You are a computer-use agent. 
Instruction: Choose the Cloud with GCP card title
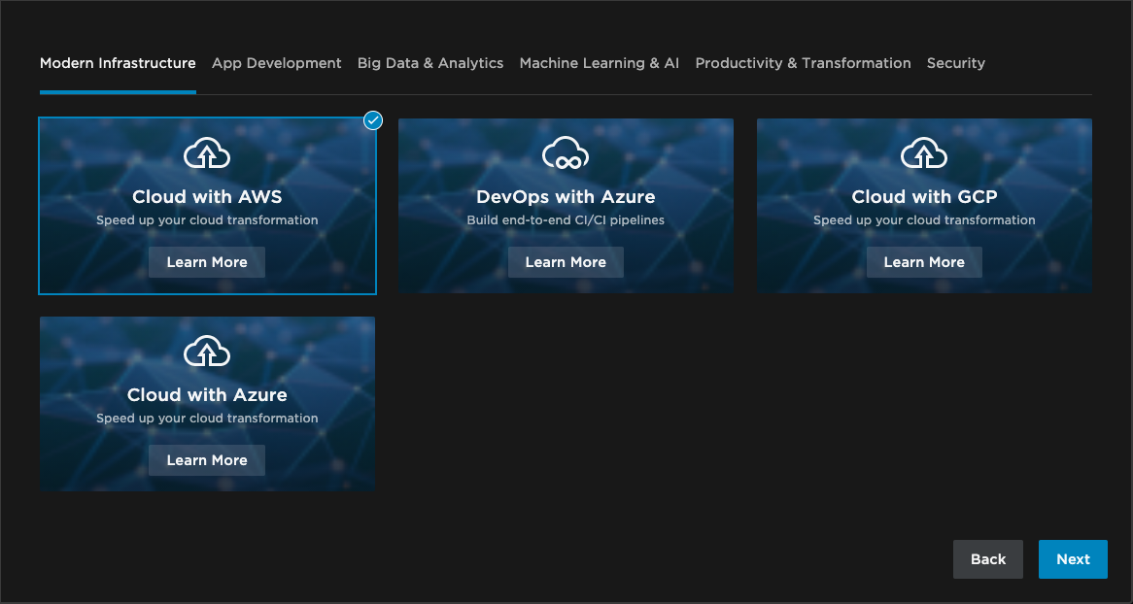click(x=924, y=197)
